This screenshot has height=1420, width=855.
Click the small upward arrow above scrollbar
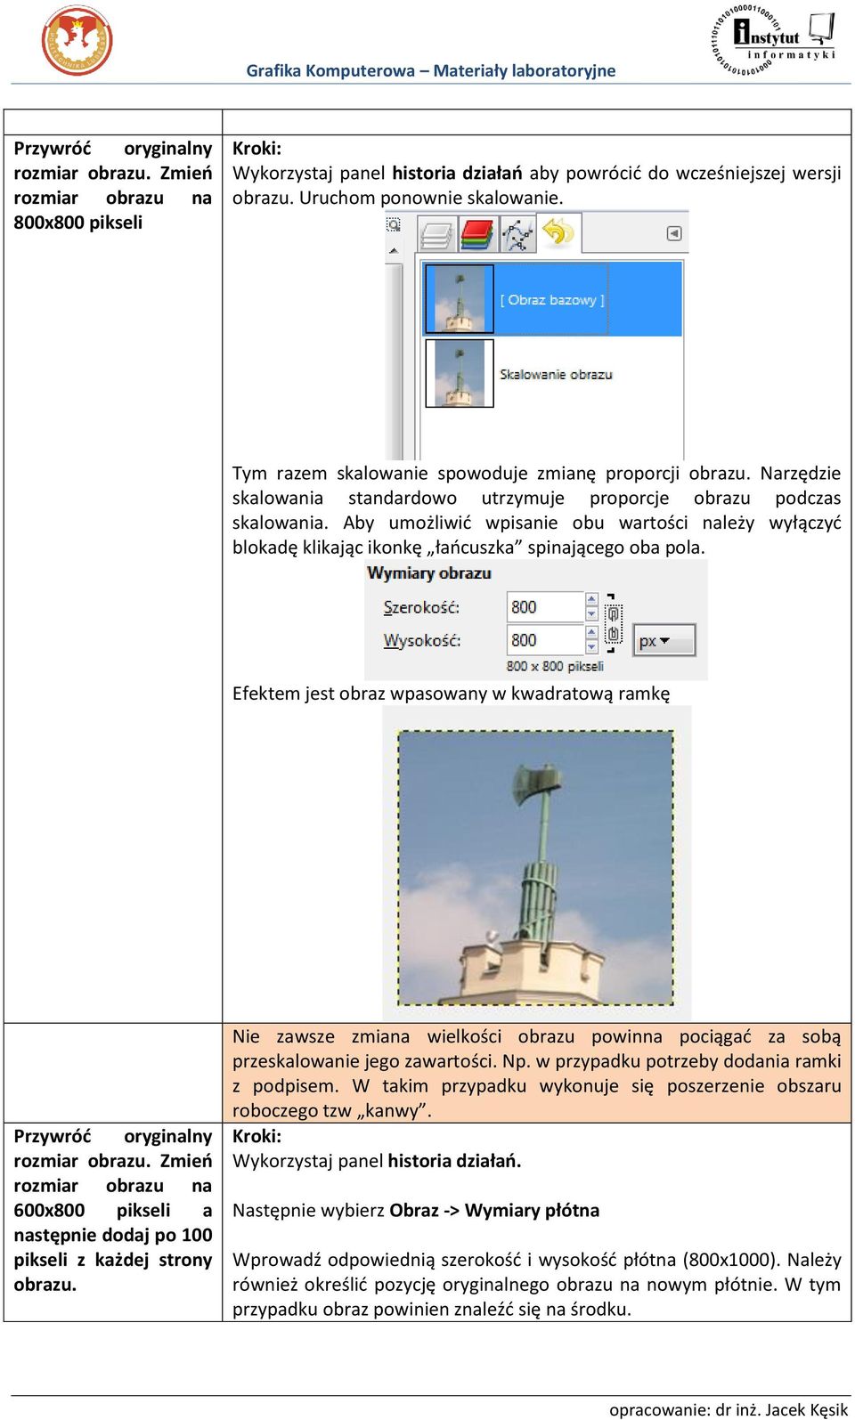coord(393,251)
